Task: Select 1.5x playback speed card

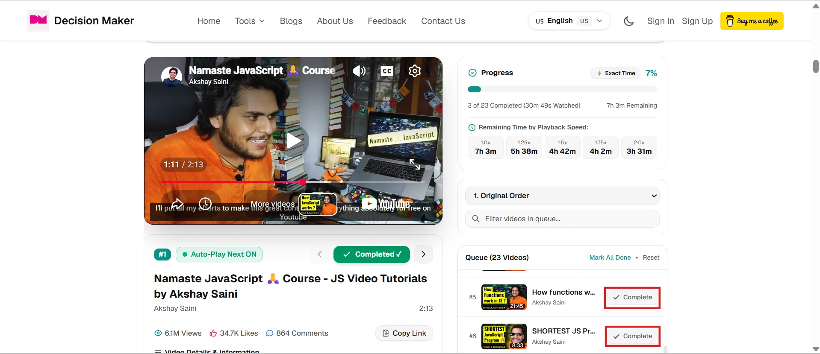Action: (x=562, y=147)
